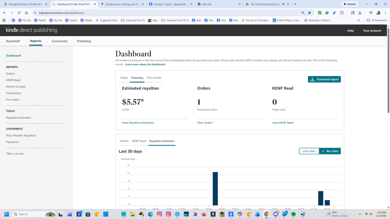The width and height of the screenshot is (390, 219).
Task: Mute The Discerning Dummy tab audio
Action: (283, 4)
